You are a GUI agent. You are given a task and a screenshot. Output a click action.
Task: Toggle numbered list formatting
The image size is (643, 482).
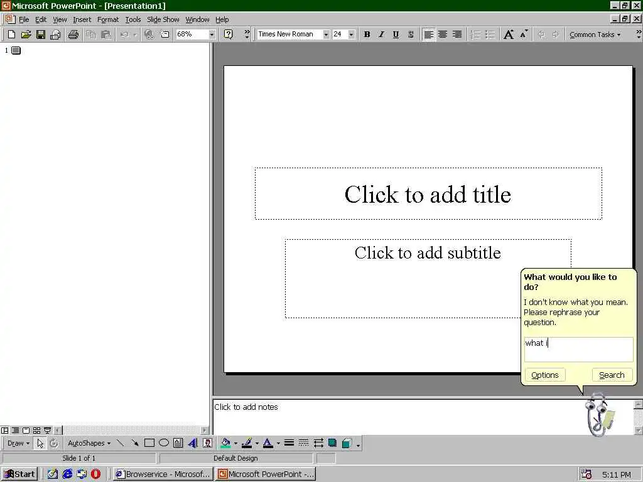(475, 35)
